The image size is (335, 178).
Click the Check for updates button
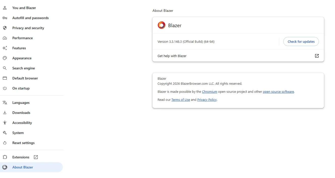pyautogui.click(x=301, y=41)
